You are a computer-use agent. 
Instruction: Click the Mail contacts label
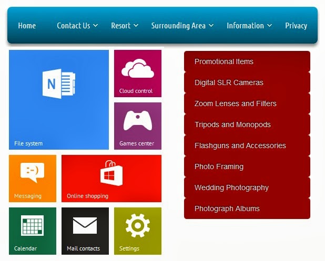point(83,248)
